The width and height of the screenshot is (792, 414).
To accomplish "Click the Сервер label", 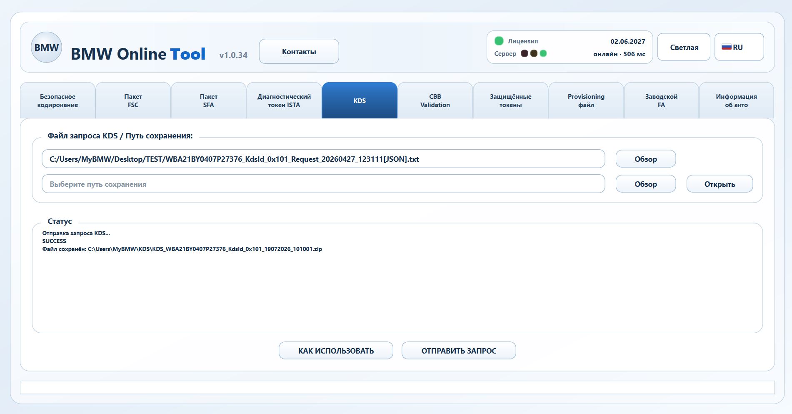I will coord(505,53).
